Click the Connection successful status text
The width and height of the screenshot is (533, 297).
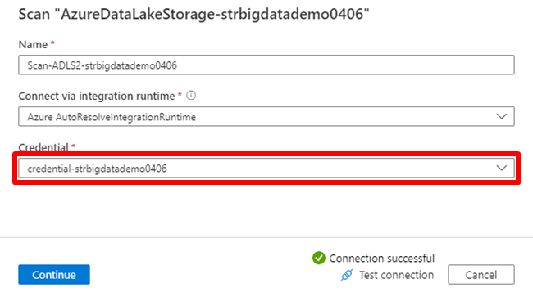382,259
